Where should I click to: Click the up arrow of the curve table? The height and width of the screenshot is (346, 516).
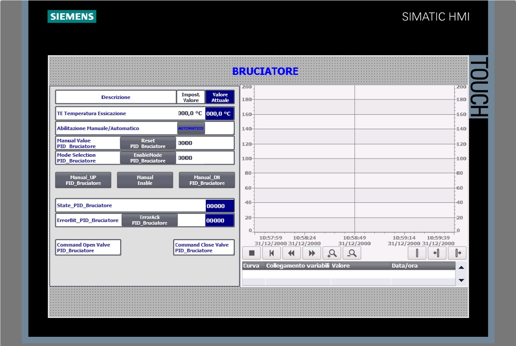click(x=462, y=268)
